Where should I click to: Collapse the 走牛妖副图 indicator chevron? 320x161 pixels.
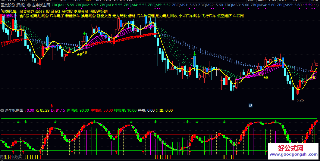pos(2,110)
